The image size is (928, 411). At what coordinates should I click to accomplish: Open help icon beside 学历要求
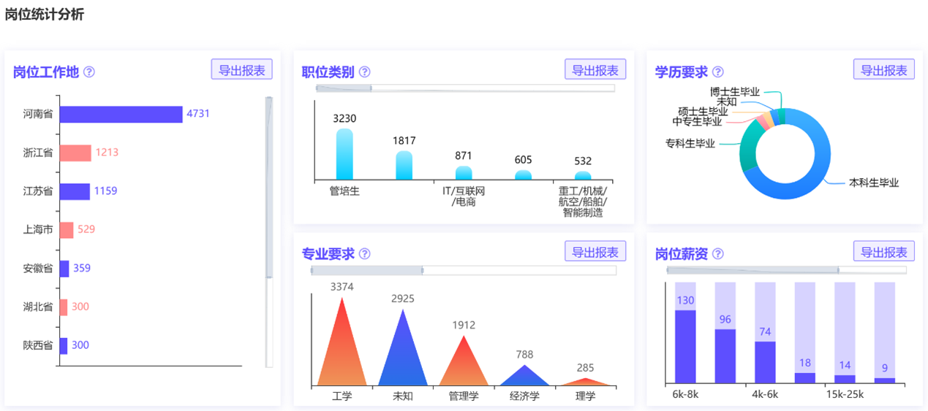tap(717, 72)
